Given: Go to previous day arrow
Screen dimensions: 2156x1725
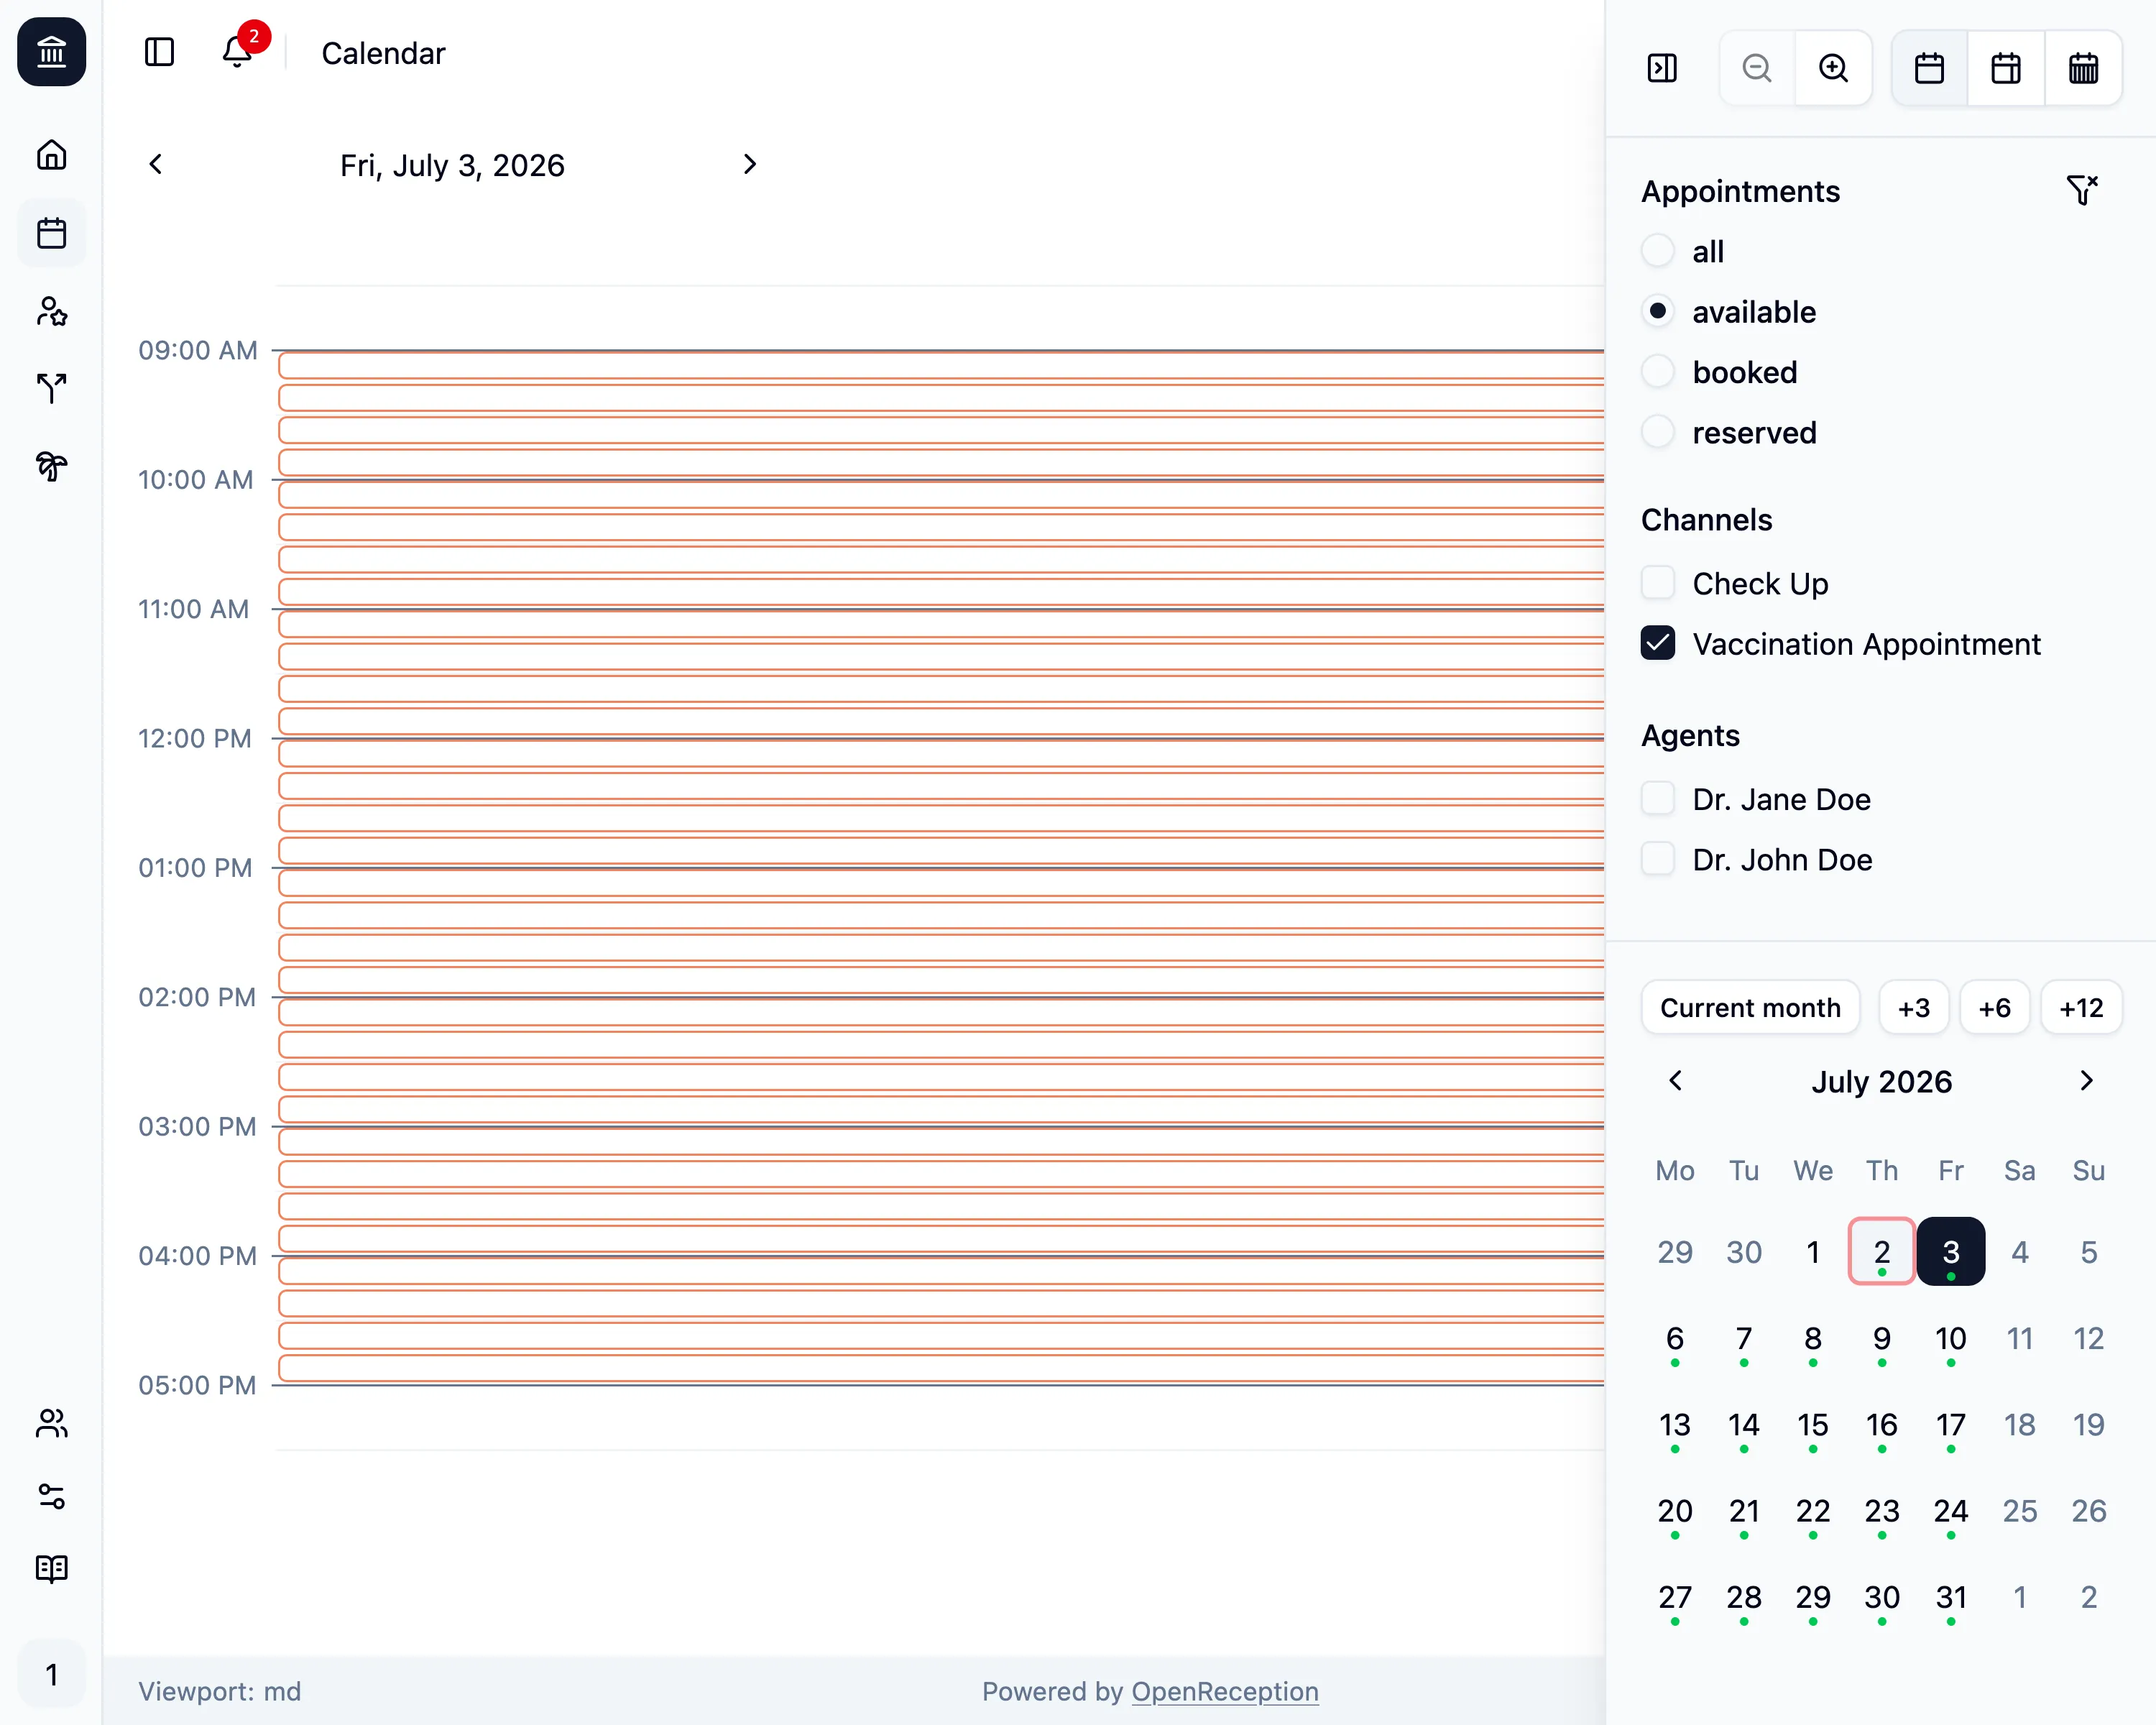Looking at the screenshot, I should (156, 164).
